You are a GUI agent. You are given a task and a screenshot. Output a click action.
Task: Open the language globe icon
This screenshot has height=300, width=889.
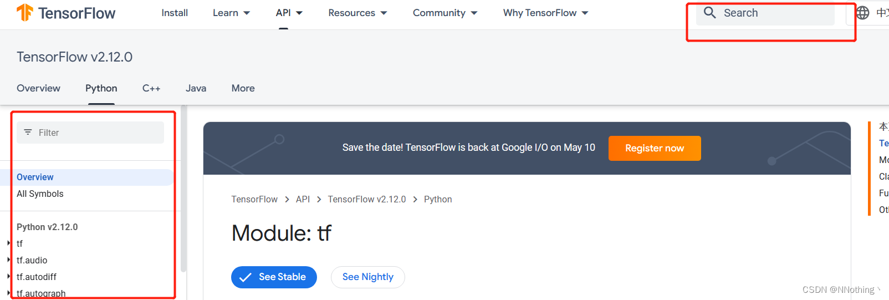coord(862,13)
